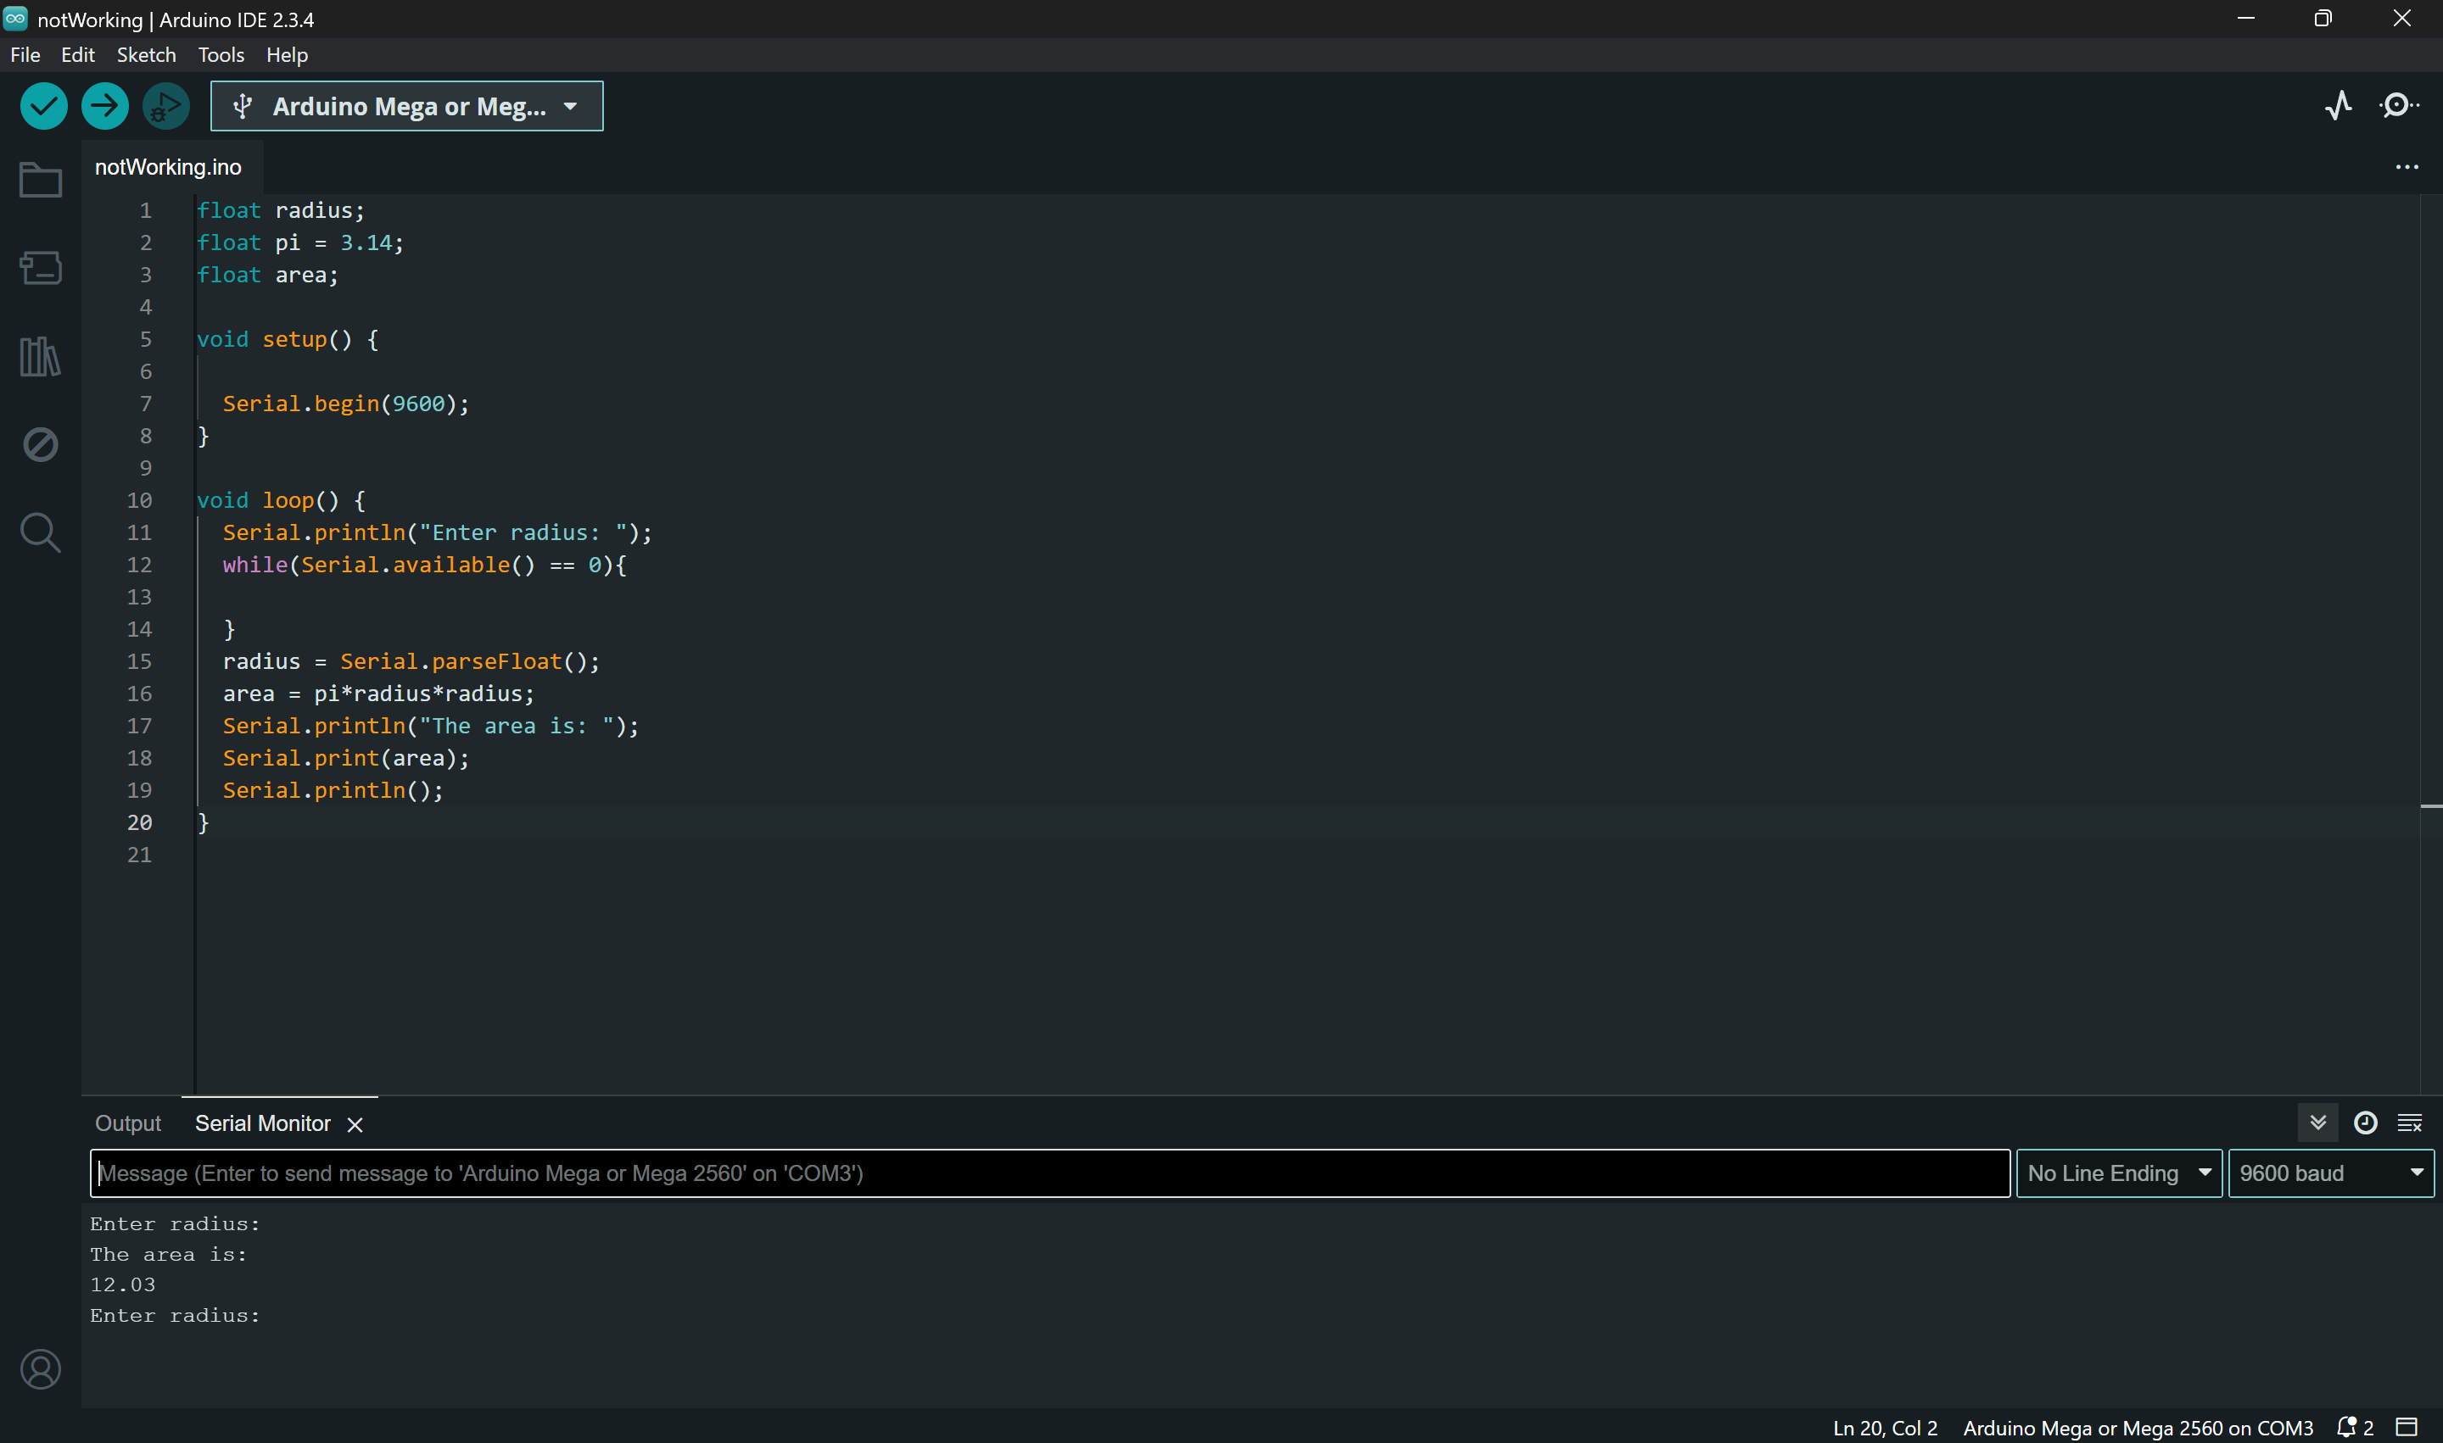Open the 9600 baud rate dropdown
This screenshot has width=2443, height=1443.
pyautogui.click(x=2329, y=1173)
